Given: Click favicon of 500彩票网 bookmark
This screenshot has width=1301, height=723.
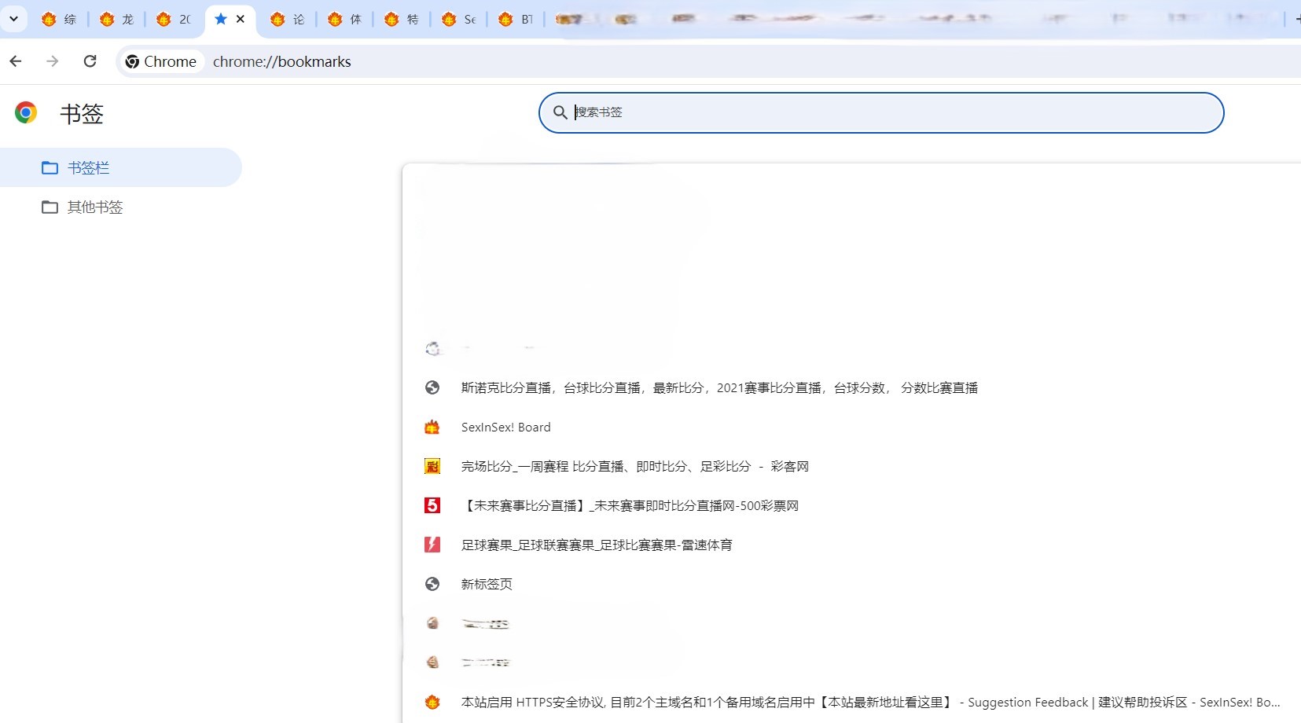Looking at the screenshot, I should [432, 505].
